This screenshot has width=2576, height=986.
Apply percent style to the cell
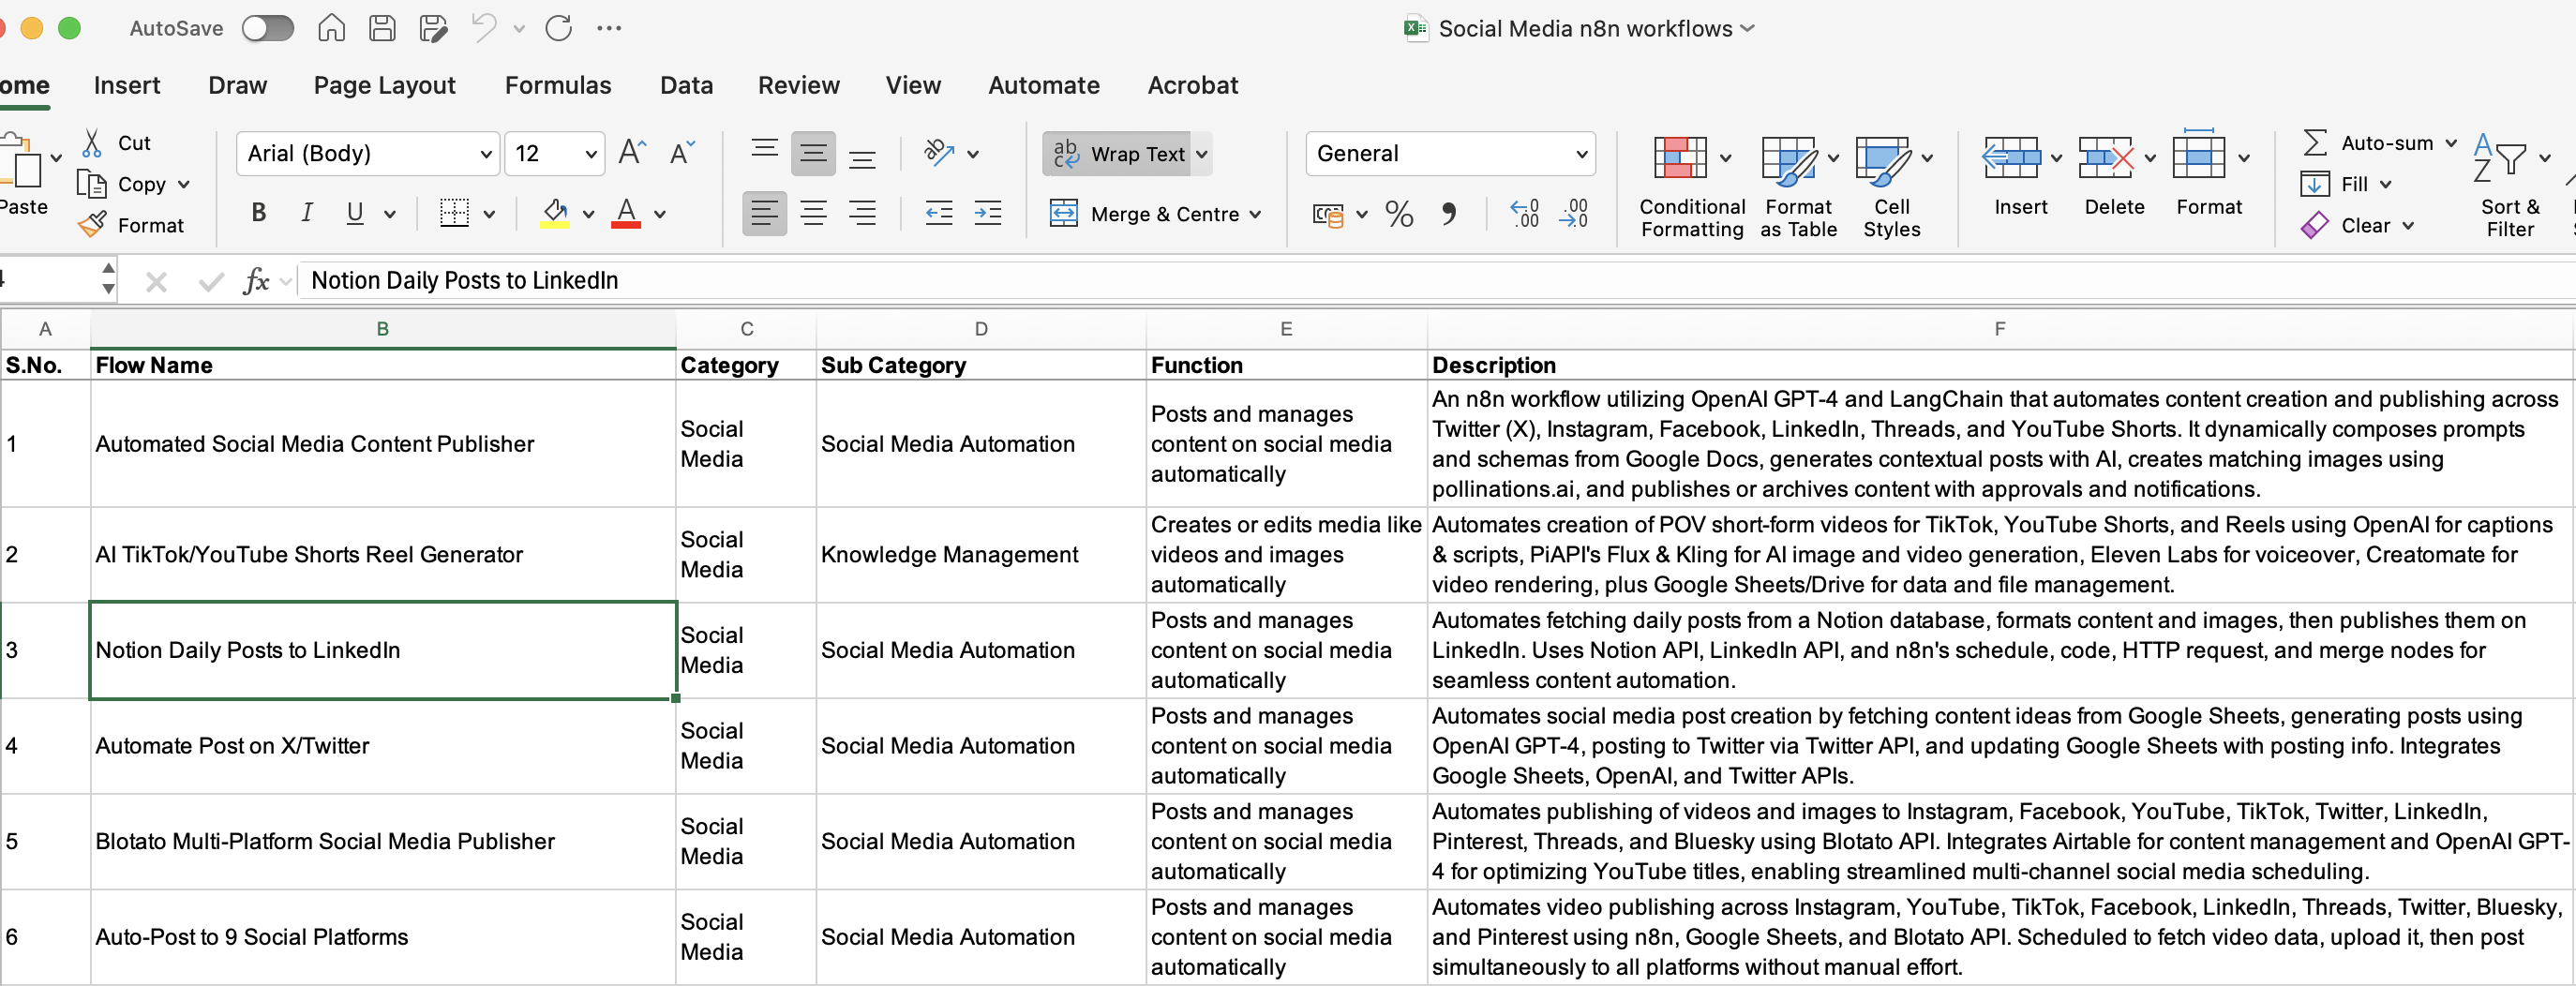tap(1399, 213)
